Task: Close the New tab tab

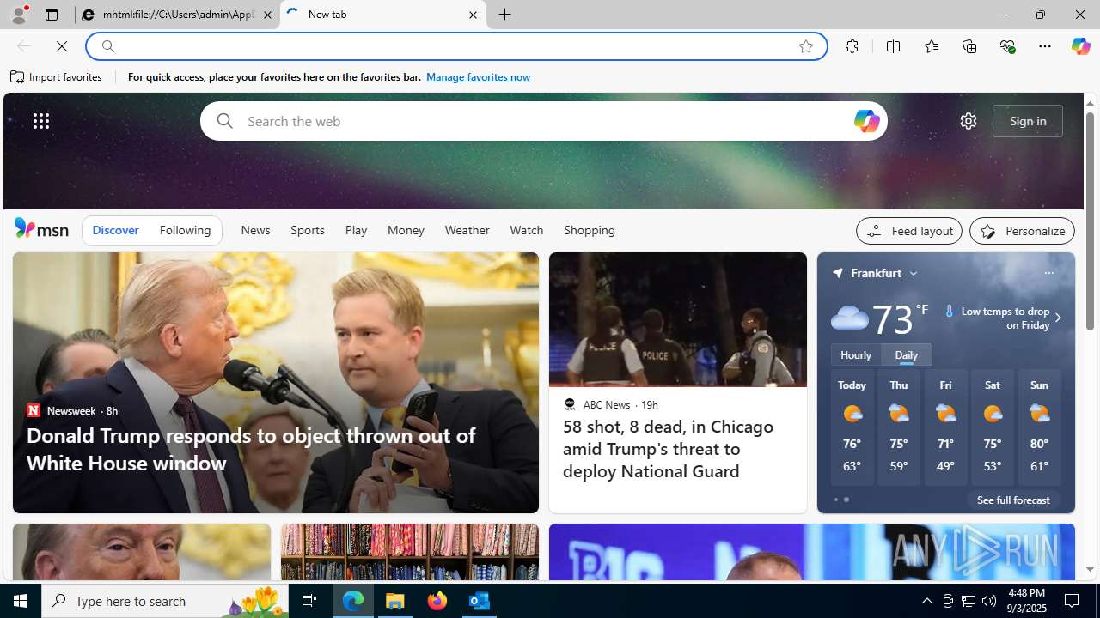Action: point(473,15)
